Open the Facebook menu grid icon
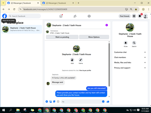The width and height of the screenshot is (151, 113). pyautogui.click(x=134, y=16)
